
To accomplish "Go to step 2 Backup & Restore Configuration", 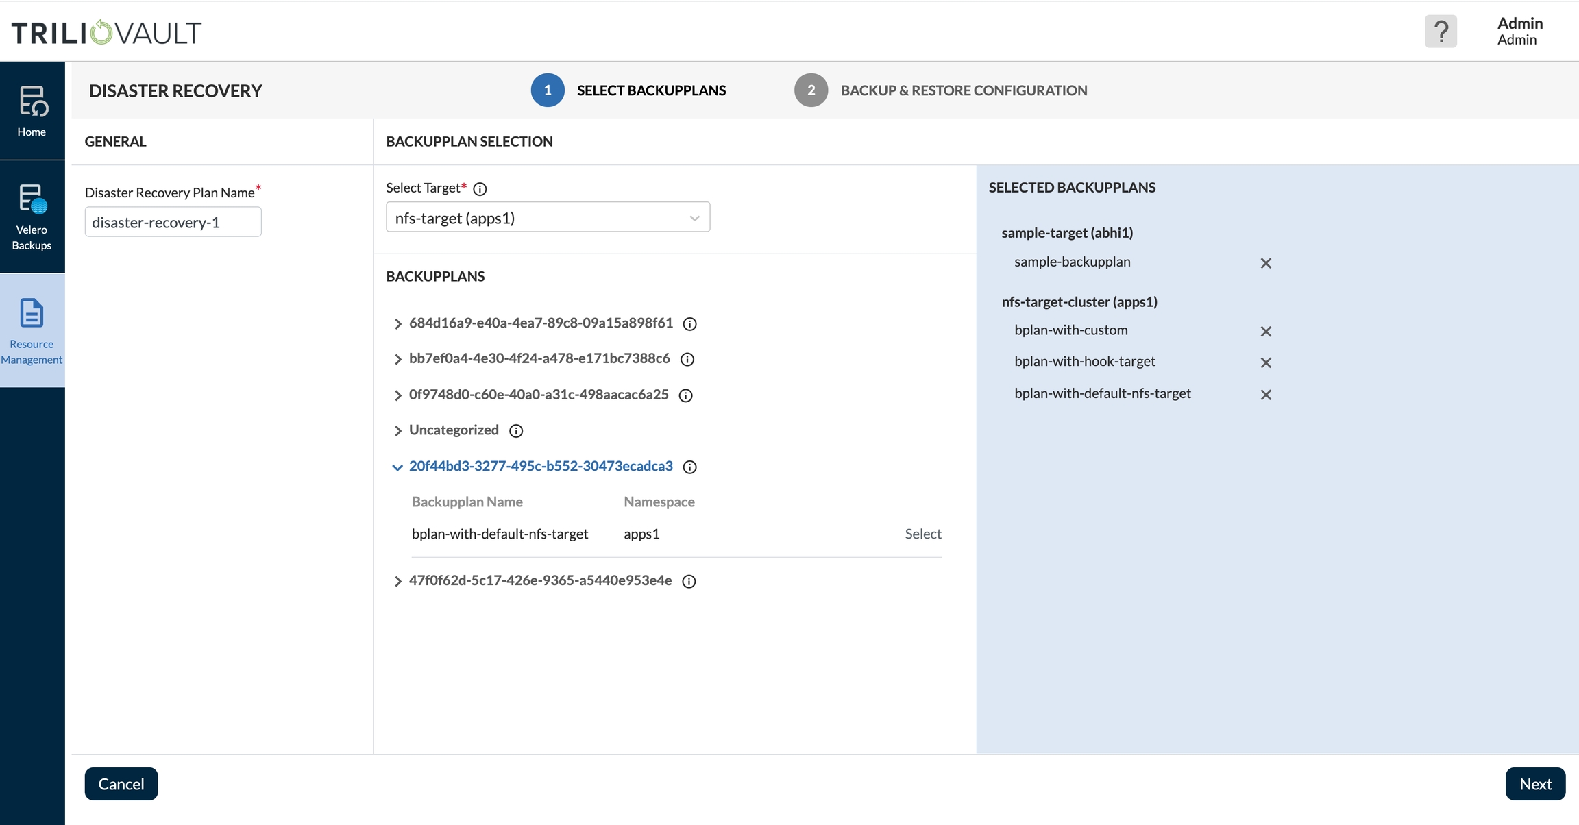I will tap(811, 90).
